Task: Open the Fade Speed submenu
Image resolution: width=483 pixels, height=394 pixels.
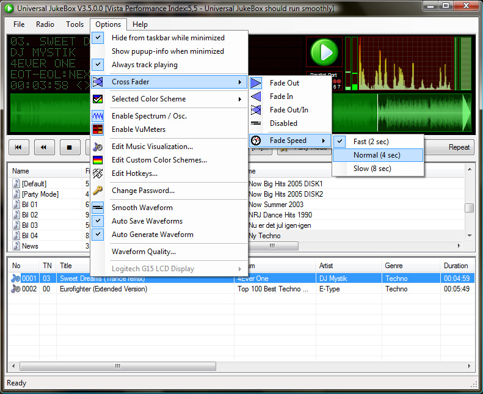Action: [289, 140]
